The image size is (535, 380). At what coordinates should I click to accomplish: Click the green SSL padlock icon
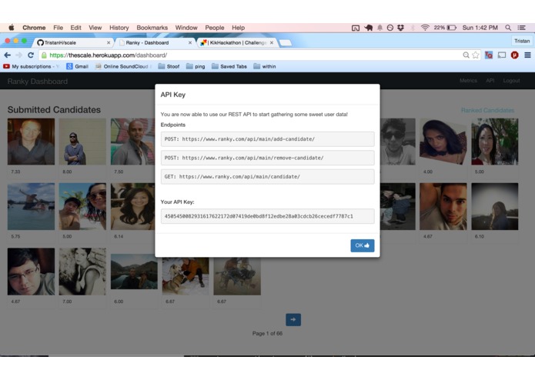click(x=44, y=55)
